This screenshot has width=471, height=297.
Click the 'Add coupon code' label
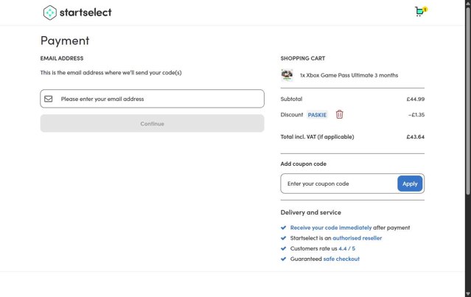coord(304,164)
